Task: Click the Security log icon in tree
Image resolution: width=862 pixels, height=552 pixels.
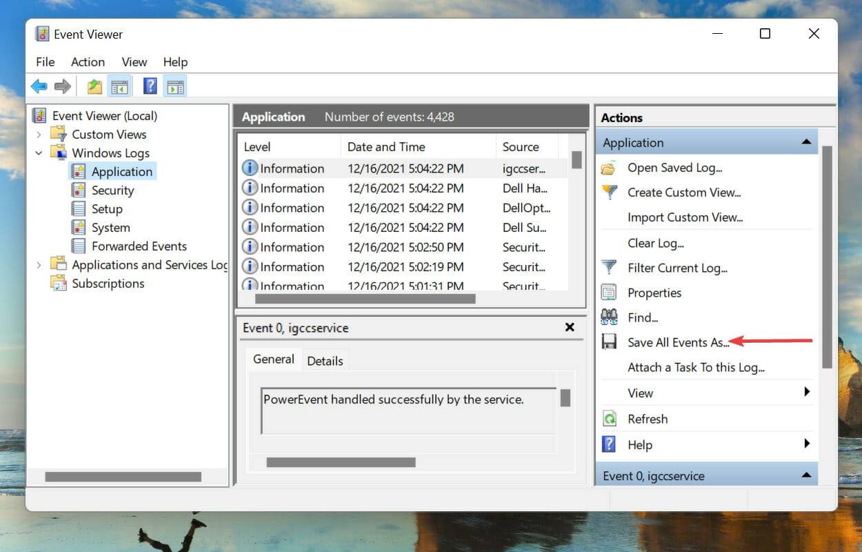Action: pyautogui.click(x=79, y=190)
